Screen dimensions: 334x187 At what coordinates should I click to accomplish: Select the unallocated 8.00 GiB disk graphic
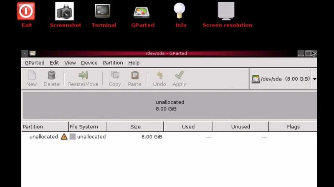170,106
